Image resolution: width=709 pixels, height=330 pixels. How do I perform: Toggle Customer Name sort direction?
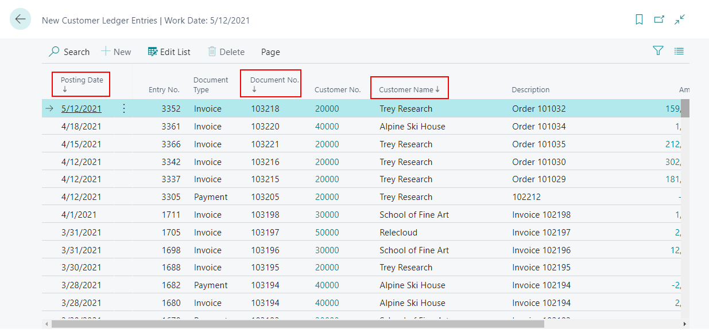coord(409,88)
